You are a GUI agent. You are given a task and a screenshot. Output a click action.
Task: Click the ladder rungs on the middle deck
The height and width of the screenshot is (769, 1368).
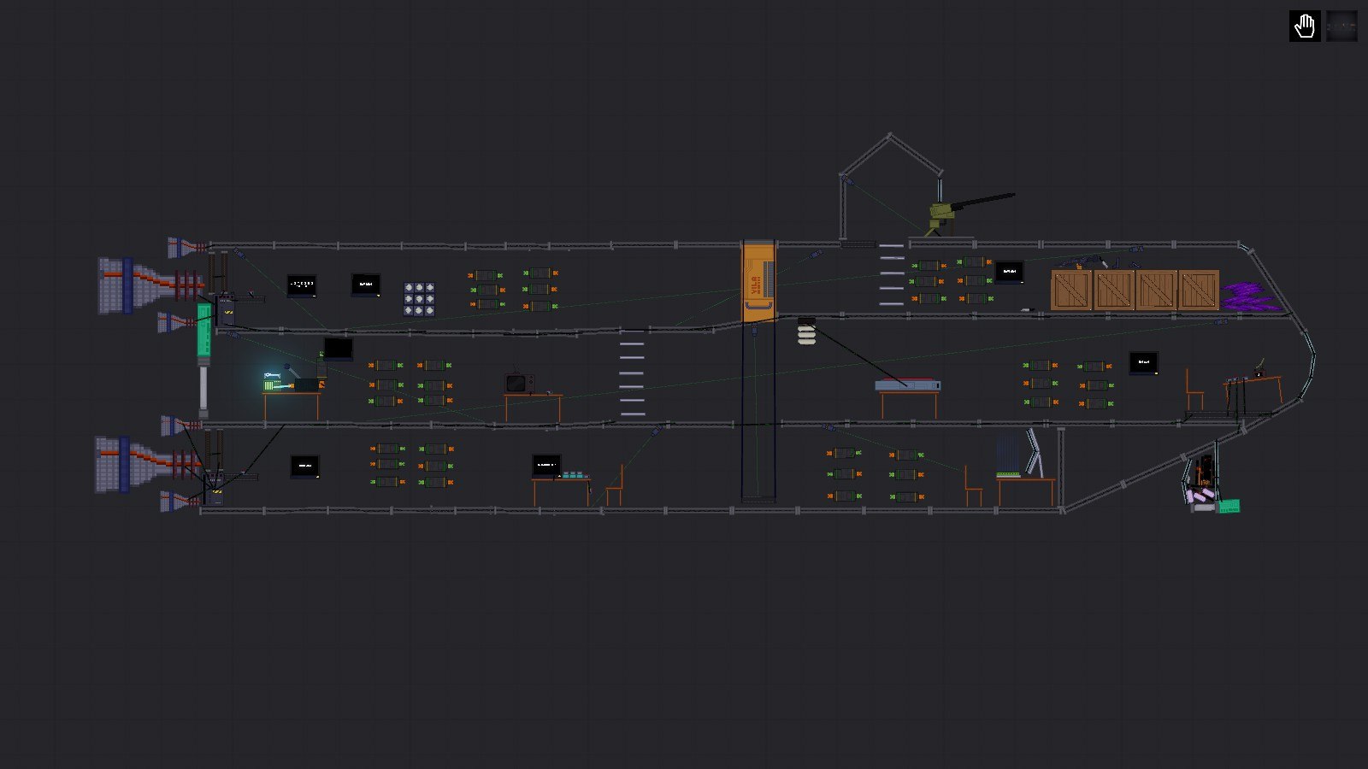(x=632, y=379)
